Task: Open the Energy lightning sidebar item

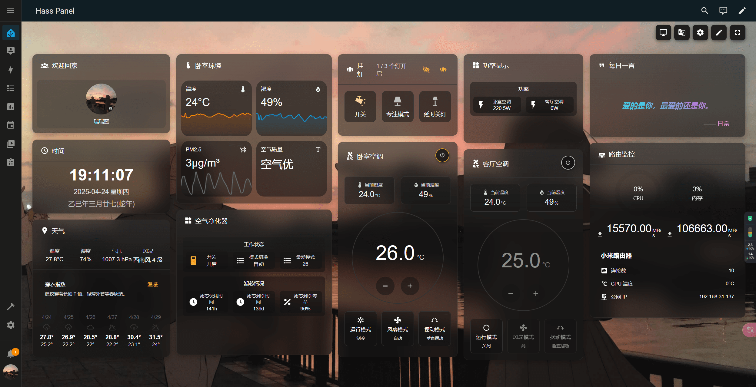Action: (x=11, y=69)
